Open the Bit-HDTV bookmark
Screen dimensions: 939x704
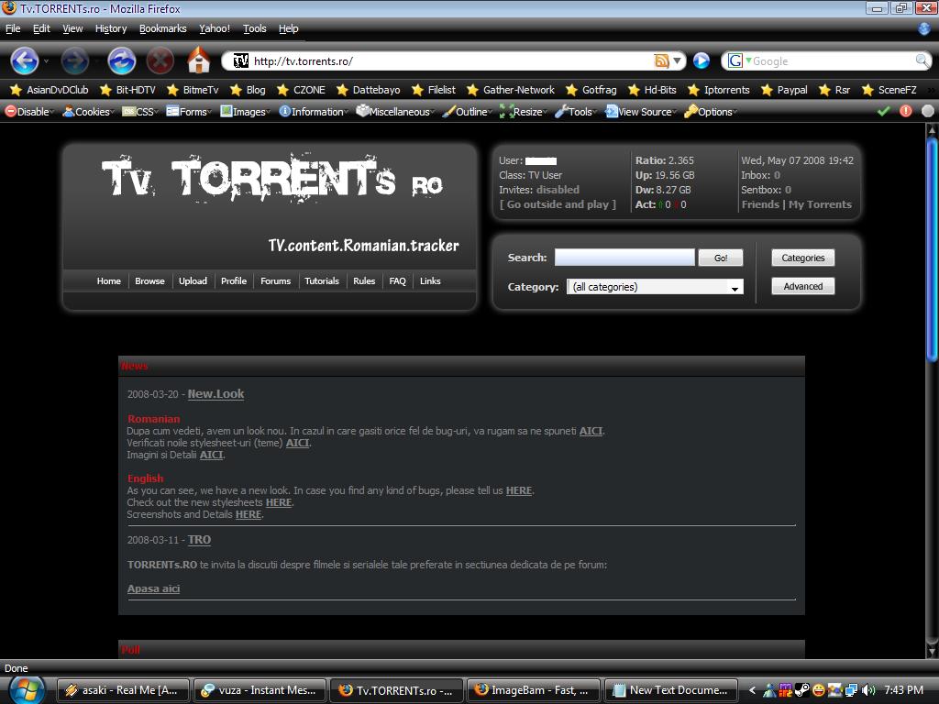coord(127,90)
